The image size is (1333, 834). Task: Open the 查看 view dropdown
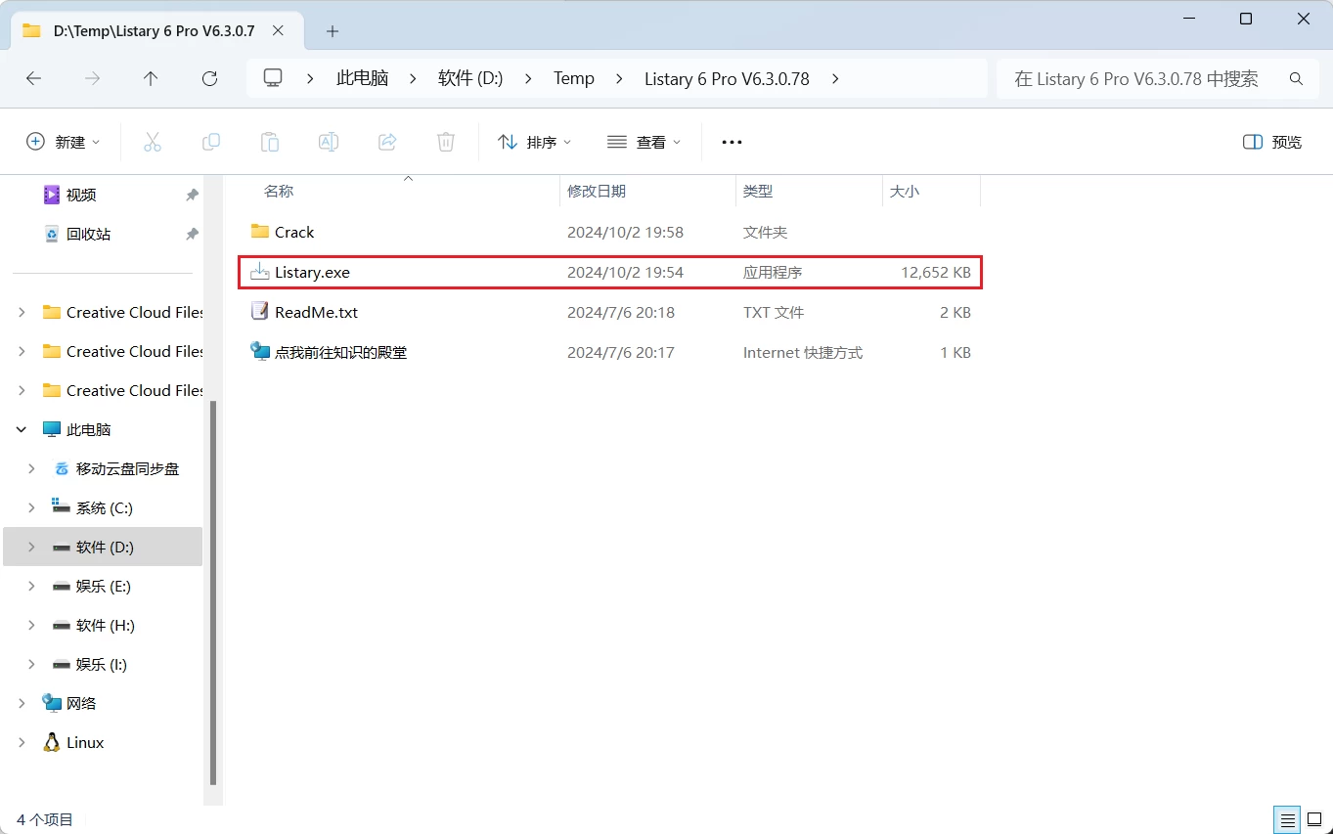644,142
